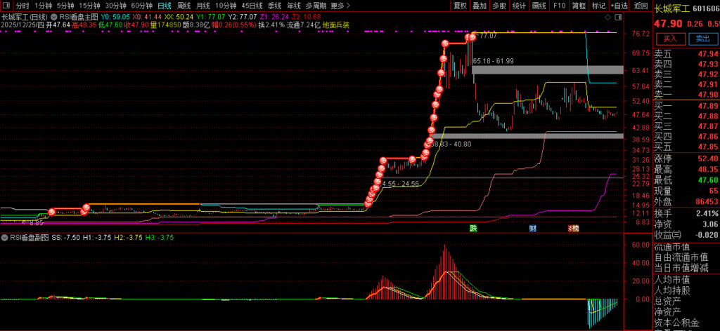This screenshot has height=331, width=720.
Task: Toggle 叠加 overlay mode
Action: pyautogui.click(x=480, y=5)
